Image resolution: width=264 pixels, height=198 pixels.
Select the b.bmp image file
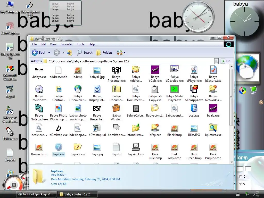(78, 70)
